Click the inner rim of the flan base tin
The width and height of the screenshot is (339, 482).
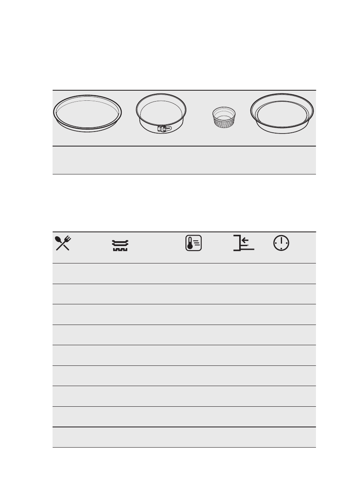pyautogui.click(x=282, y=114)
